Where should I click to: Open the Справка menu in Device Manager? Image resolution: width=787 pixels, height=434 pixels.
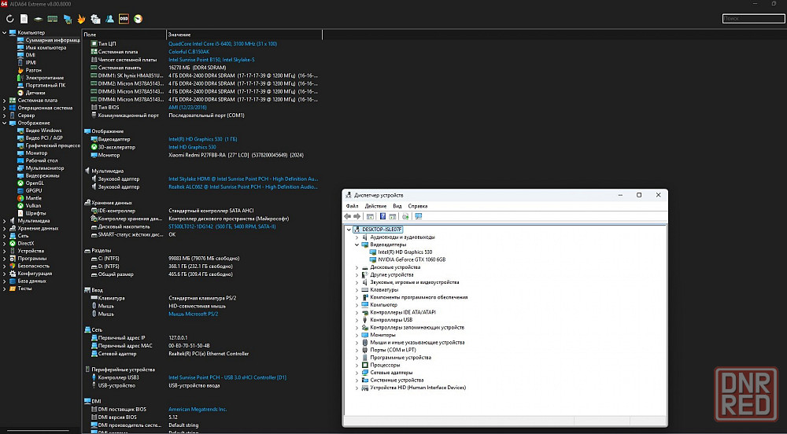coord(417,206)
